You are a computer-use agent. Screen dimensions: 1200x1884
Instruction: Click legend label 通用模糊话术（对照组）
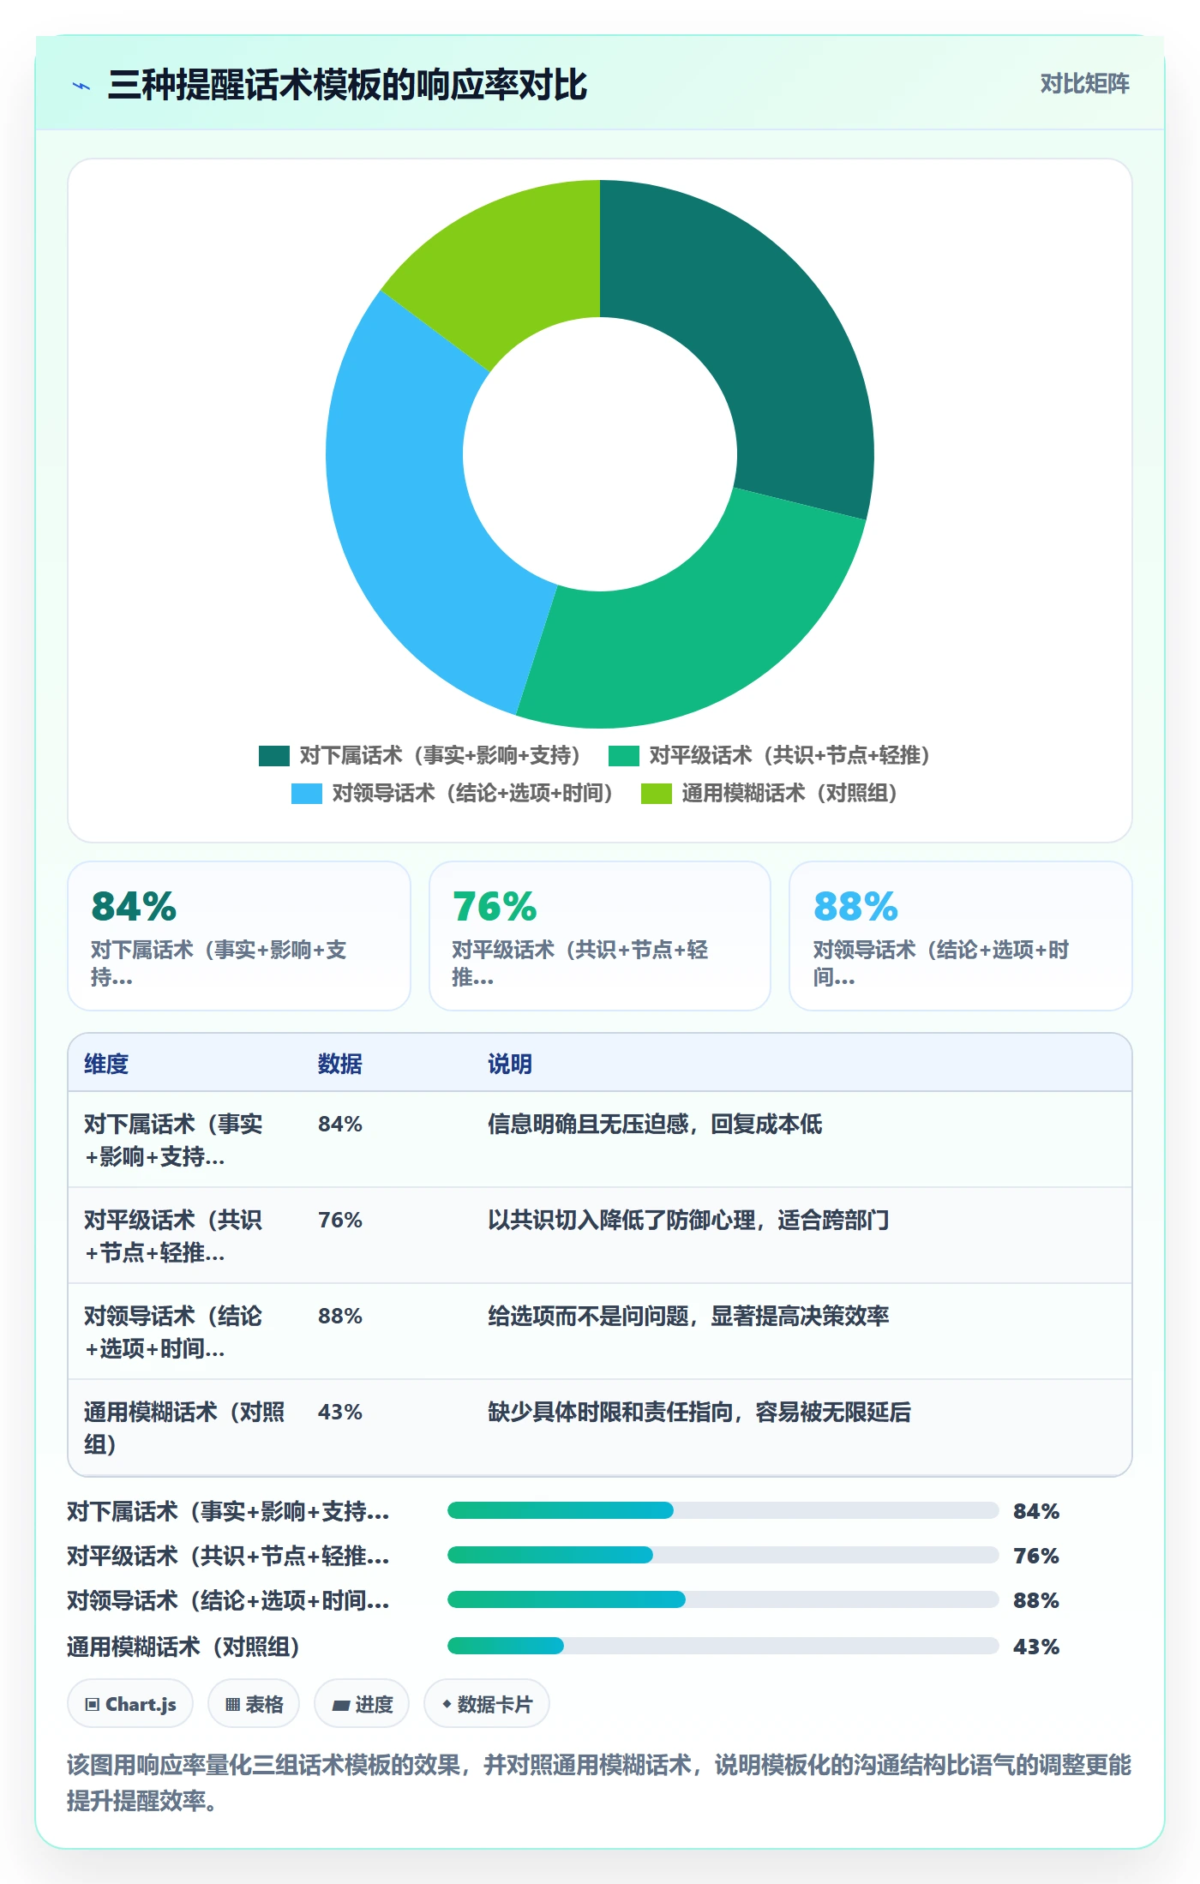(789, 793)
